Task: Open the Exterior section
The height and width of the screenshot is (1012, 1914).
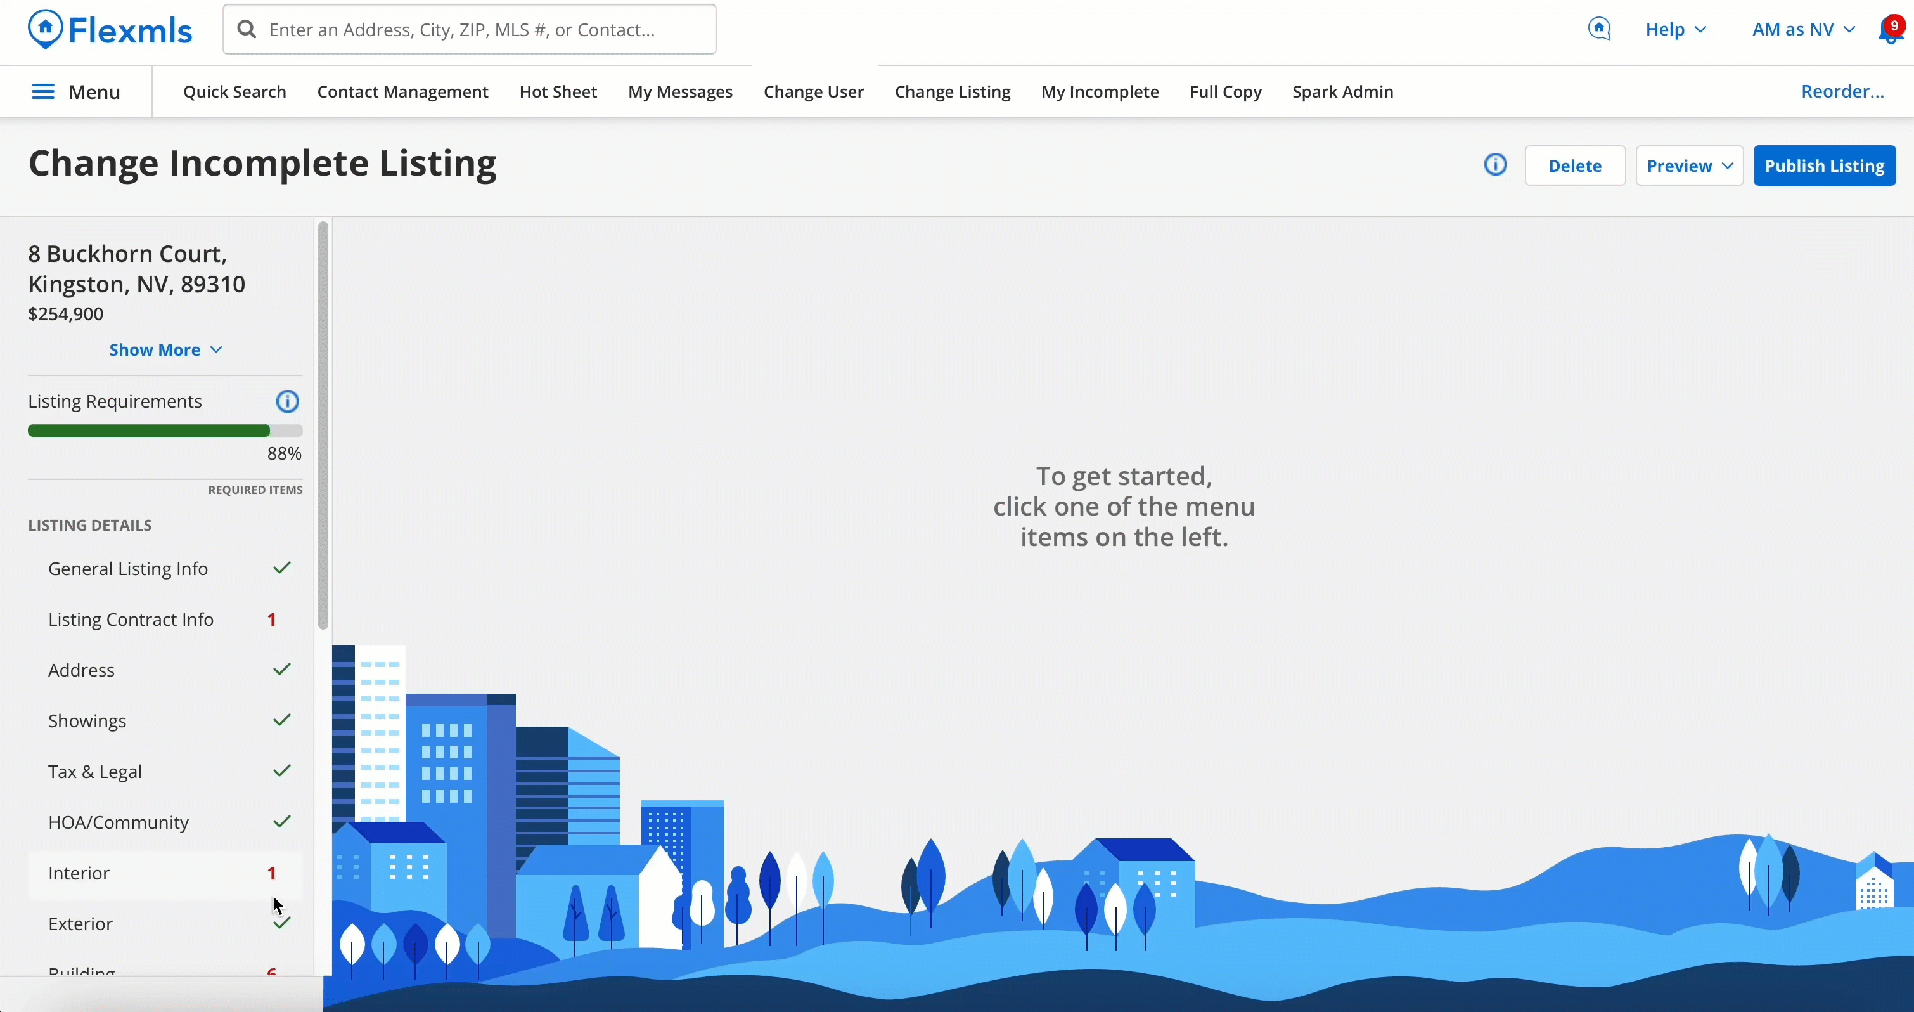Action: point(165,923)
